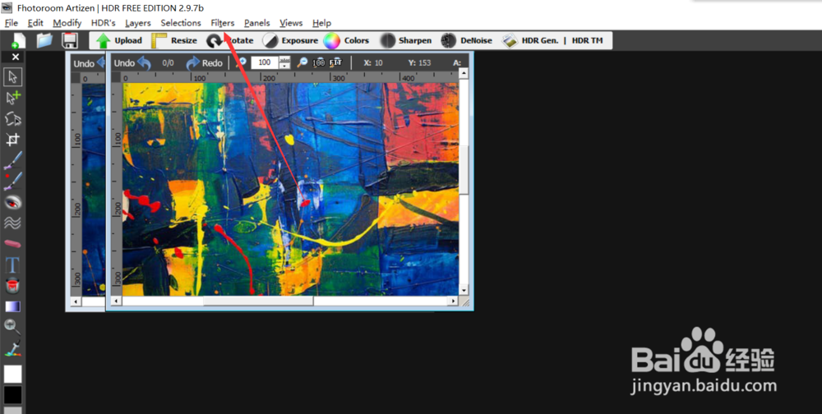Open the Edit menu
822x414 pixels.
point(35,23)
